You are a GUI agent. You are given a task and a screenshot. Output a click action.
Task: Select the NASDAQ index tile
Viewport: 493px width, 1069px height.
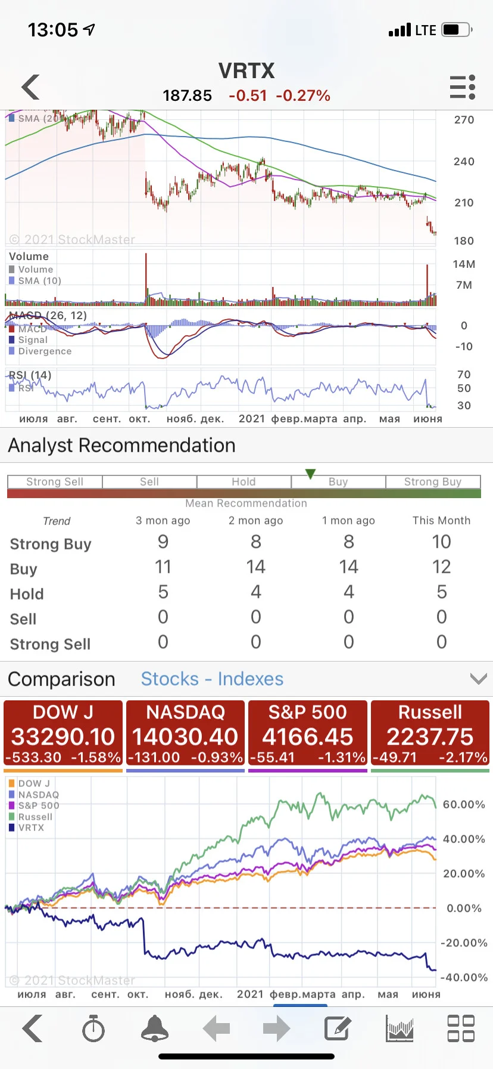(186, 734)
